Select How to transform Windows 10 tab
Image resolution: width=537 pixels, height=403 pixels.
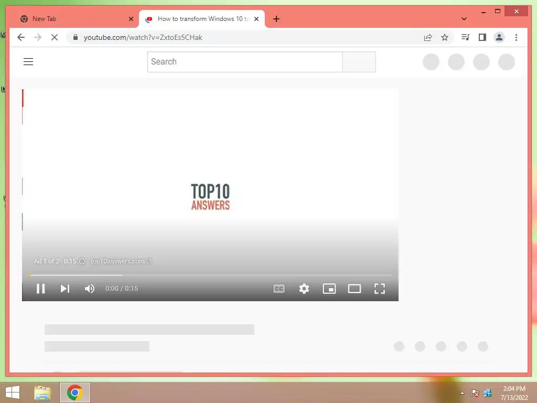[x=203, y=19]
